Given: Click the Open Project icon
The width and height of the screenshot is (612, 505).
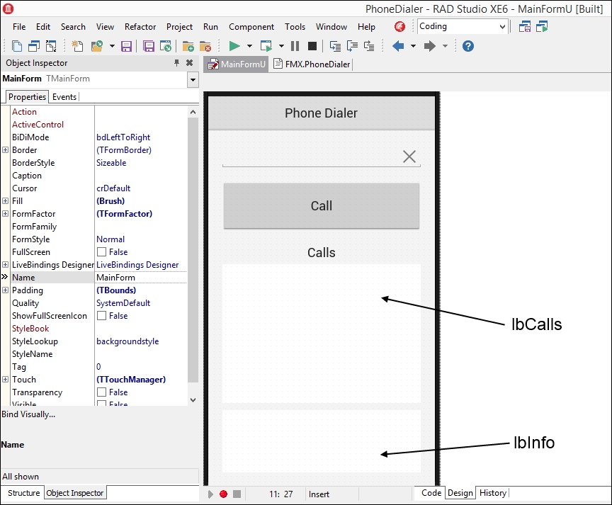Looking at the screenshot, I should [166, 47].
